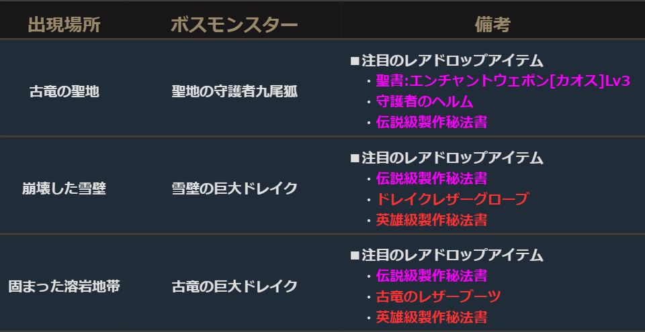
Task: Click 伝説級製作秘法書 in the 固まった溶岩地帯 row
Action: [431, 276]
